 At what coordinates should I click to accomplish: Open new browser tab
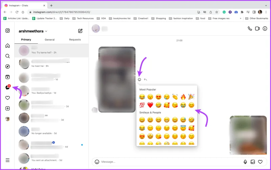51,5
